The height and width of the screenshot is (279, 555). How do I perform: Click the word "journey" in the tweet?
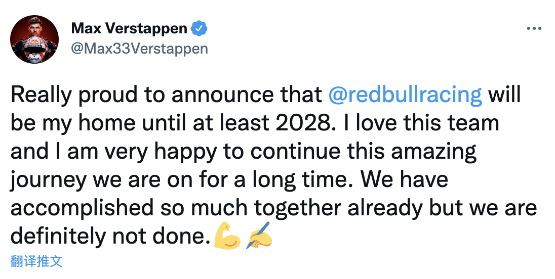(x=43, y=180)
